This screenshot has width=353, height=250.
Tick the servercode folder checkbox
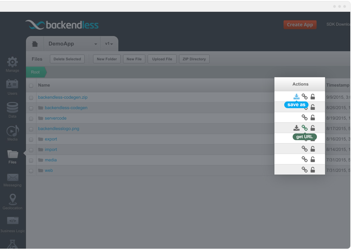[31, 119]
